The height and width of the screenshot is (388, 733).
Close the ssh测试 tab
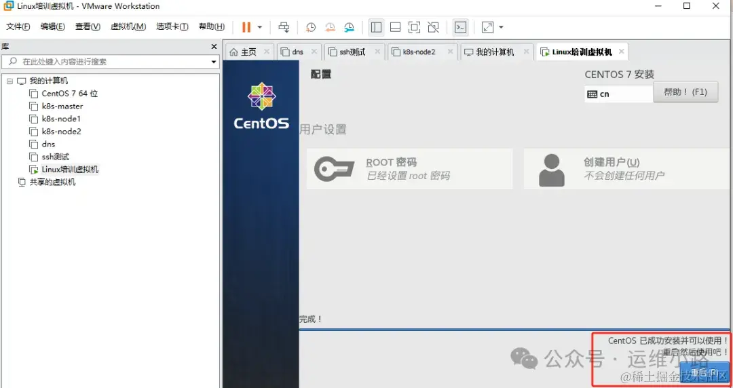coord(377,52)
